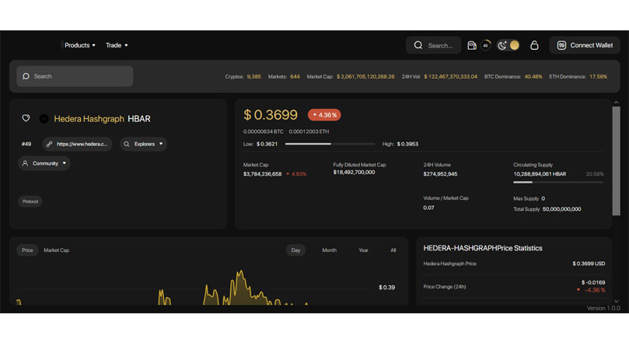Select All chart range
This screenshot has height=339, width=629.
(393, 250)
